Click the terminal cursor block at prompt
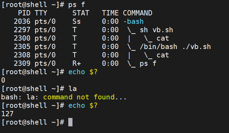 point(70,122)
